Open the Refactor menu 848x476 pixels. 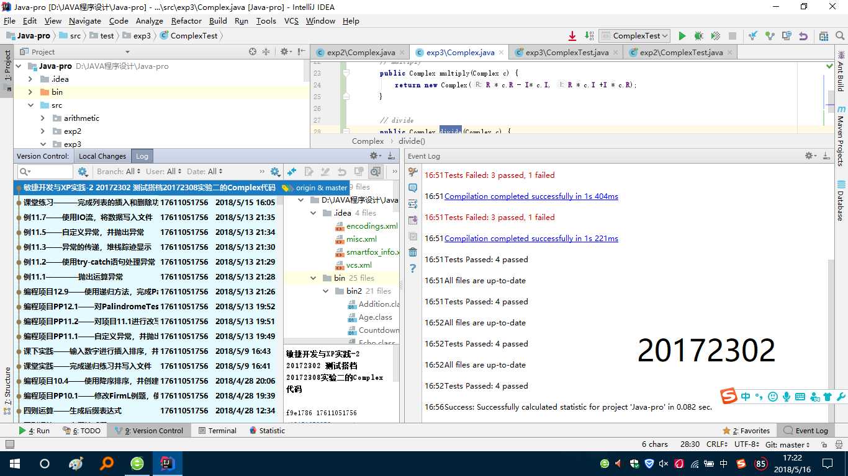pos(186,21)
